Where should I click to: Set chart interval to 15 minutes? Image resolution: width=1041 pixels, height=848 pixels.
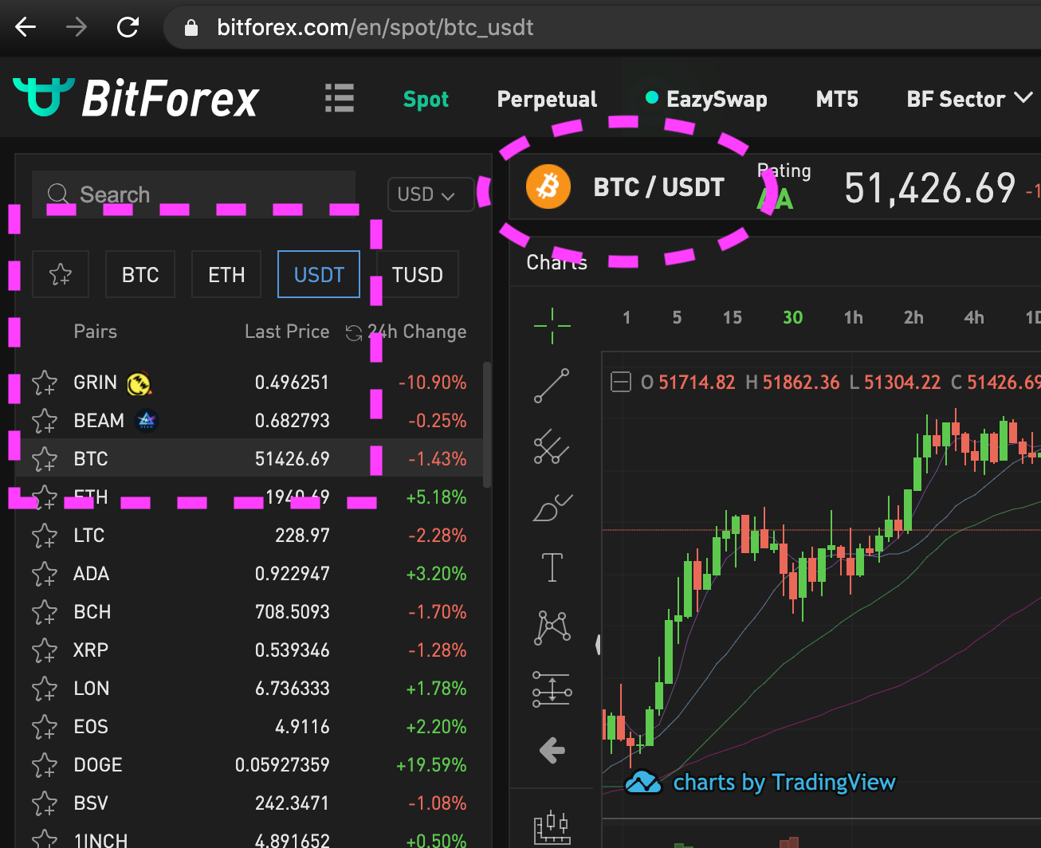732,317
